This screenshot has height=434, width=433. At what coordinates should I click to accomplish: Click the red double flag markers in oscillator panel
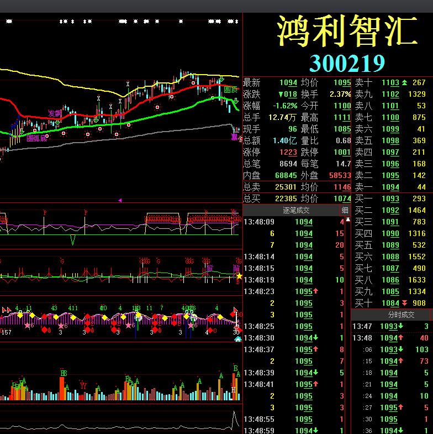pos(7,310)
